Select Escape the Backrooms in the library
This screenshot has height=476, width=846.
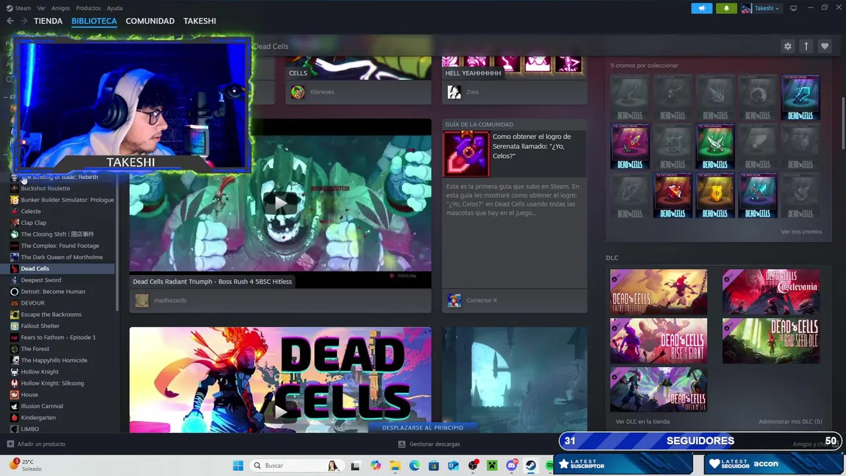[62, 315]
